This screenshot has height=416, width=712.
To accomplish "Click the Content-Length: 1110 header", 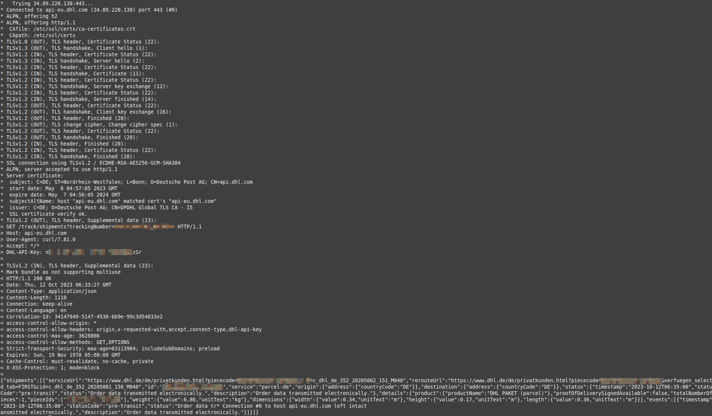I will pos(36,297).
